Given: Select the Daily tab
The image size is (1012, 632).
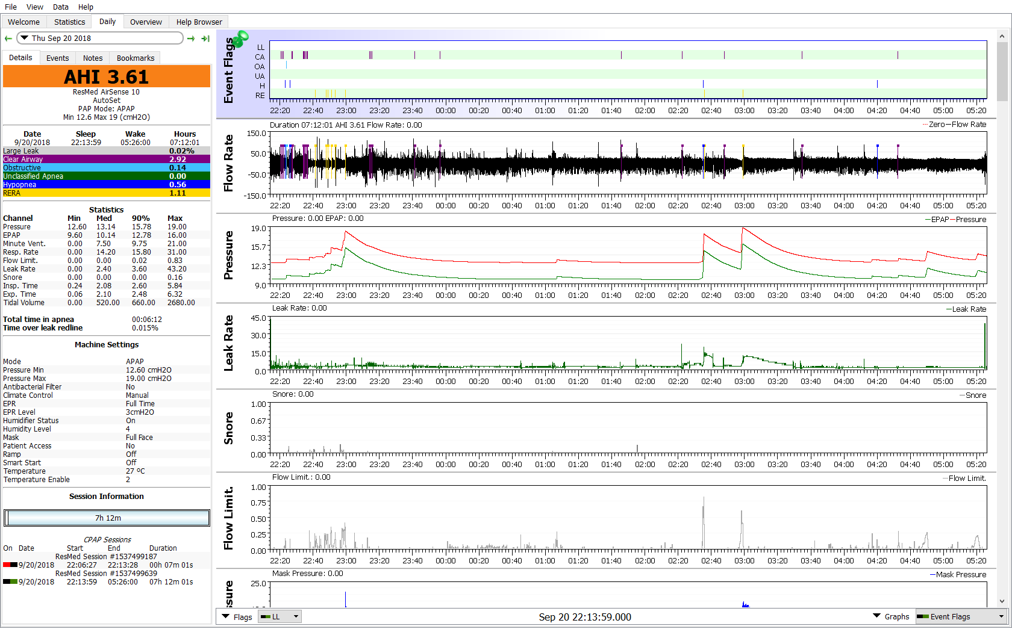Looking at the screenshot, I should point(107,22).
